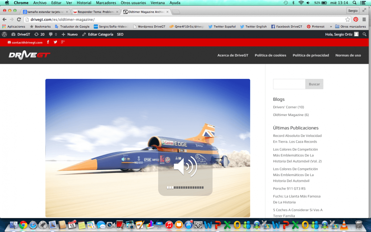Open the Ayuda menu

pos(175,3)
